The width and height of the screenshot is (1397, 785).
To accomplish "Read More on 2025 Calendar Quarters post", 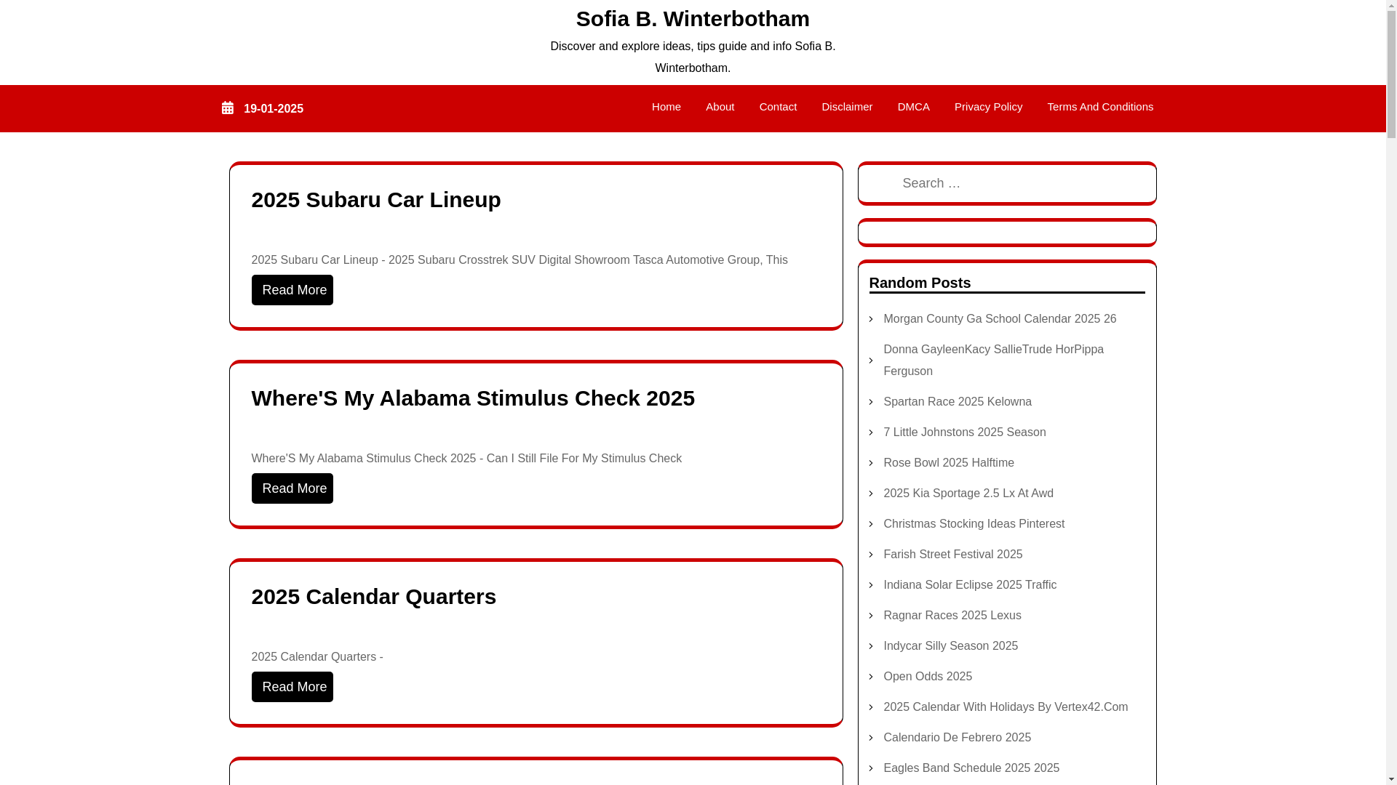I will coord(292,687).
